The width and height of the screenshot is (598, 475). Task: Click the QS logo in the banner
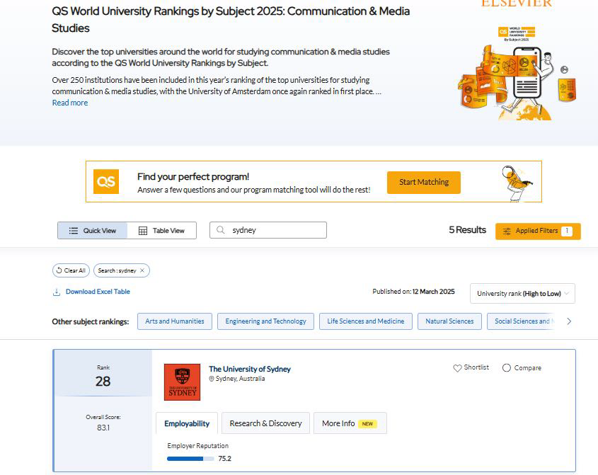(106, 182)
